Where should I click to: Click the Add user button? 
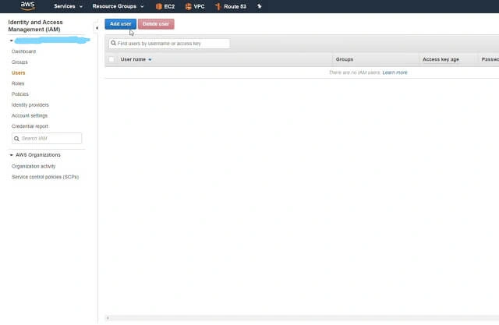[120, 24]
